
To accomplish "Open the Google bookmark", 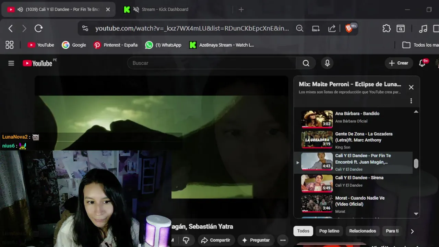I will point(74,45).
